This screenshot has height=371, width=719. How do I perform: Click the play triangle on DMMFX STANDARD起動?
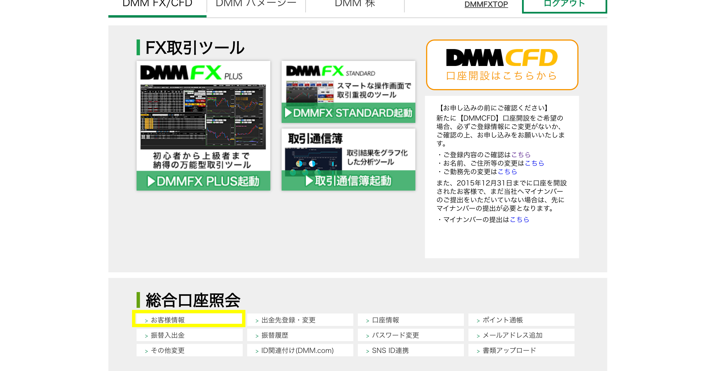click(x=288, y=113)
